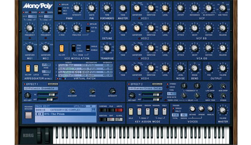Click the VCO 1 Level knob
This screenshot has width=251, height=145.
165,8
